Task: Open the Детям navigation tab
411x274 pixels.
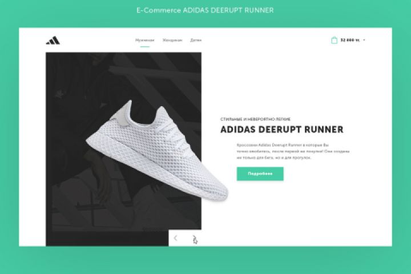Action: click(196, 40)
